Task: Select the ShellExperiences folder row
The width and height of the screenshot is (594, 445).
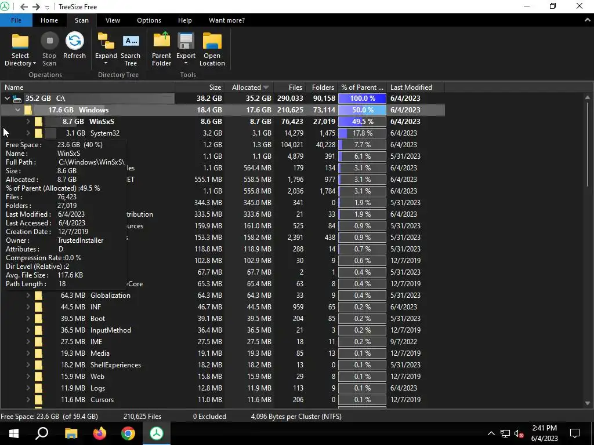Action: [x=222, y=365]
